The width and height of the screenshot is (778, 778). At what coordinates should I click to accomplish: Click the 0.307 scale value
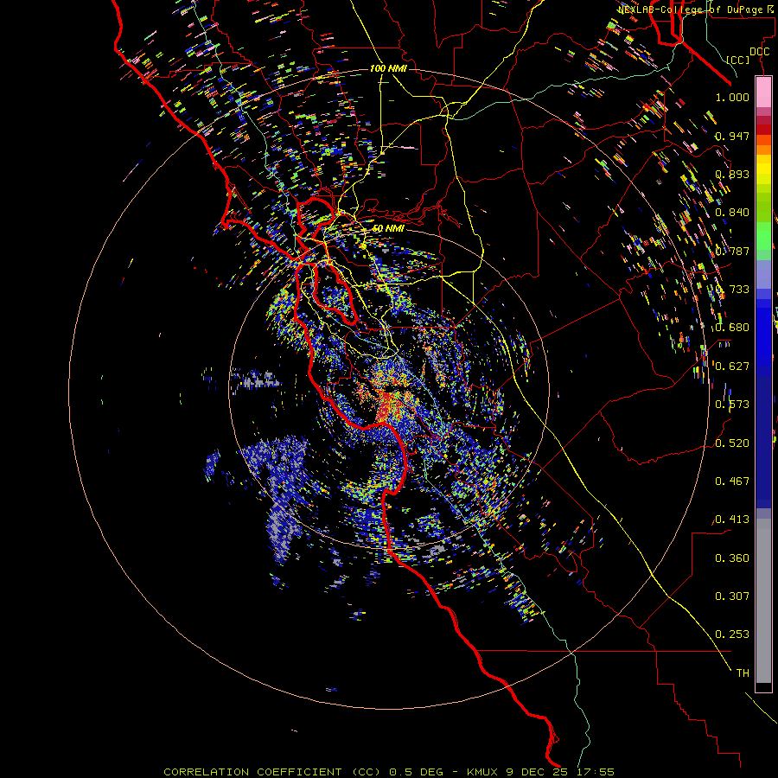point(732,596)
